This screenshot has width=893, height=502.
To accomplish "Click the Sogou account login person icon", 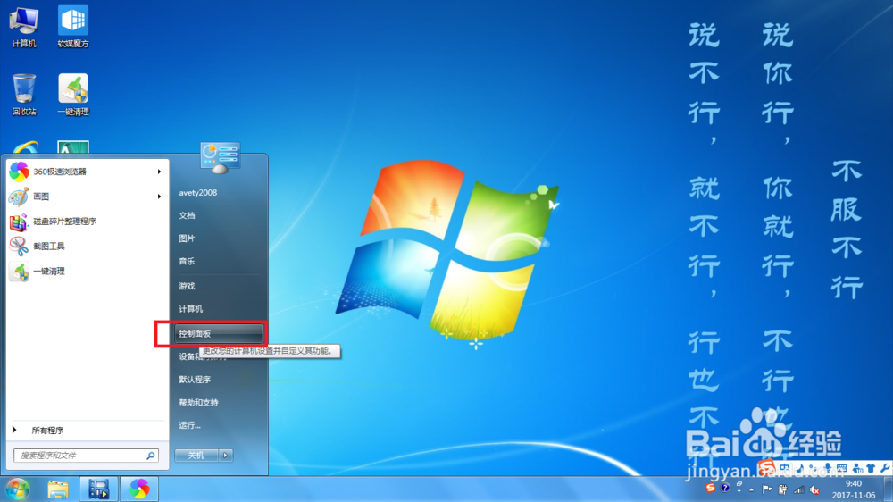I will [x=857, y=468].
